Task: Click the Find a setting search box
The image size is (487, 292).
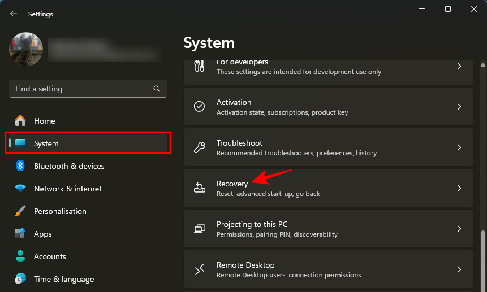Action: (88, 89)
